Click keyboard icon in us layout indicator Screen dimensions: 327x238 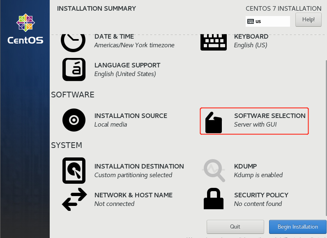coord(251,21)
